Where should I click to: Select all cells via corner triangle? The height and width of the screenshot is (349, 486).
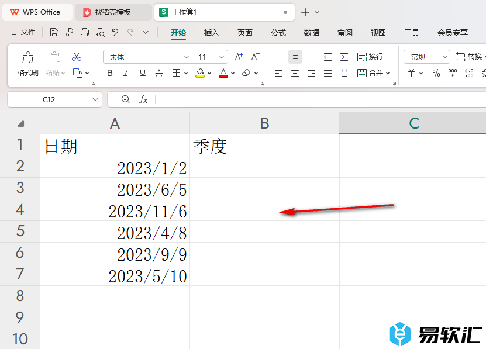[x=20, y=124]
